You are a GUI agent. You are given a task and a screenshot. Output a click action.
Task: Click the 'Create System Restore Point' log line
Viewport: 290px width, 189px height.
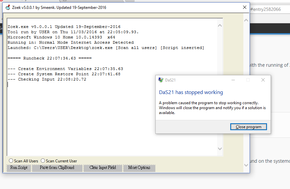64,74
